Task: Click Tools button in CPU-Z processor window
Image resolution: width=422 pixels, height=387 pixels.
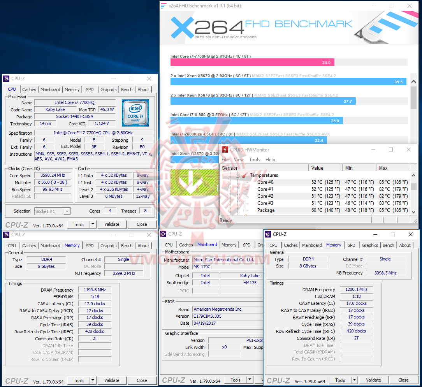Action: pos(79,224)
